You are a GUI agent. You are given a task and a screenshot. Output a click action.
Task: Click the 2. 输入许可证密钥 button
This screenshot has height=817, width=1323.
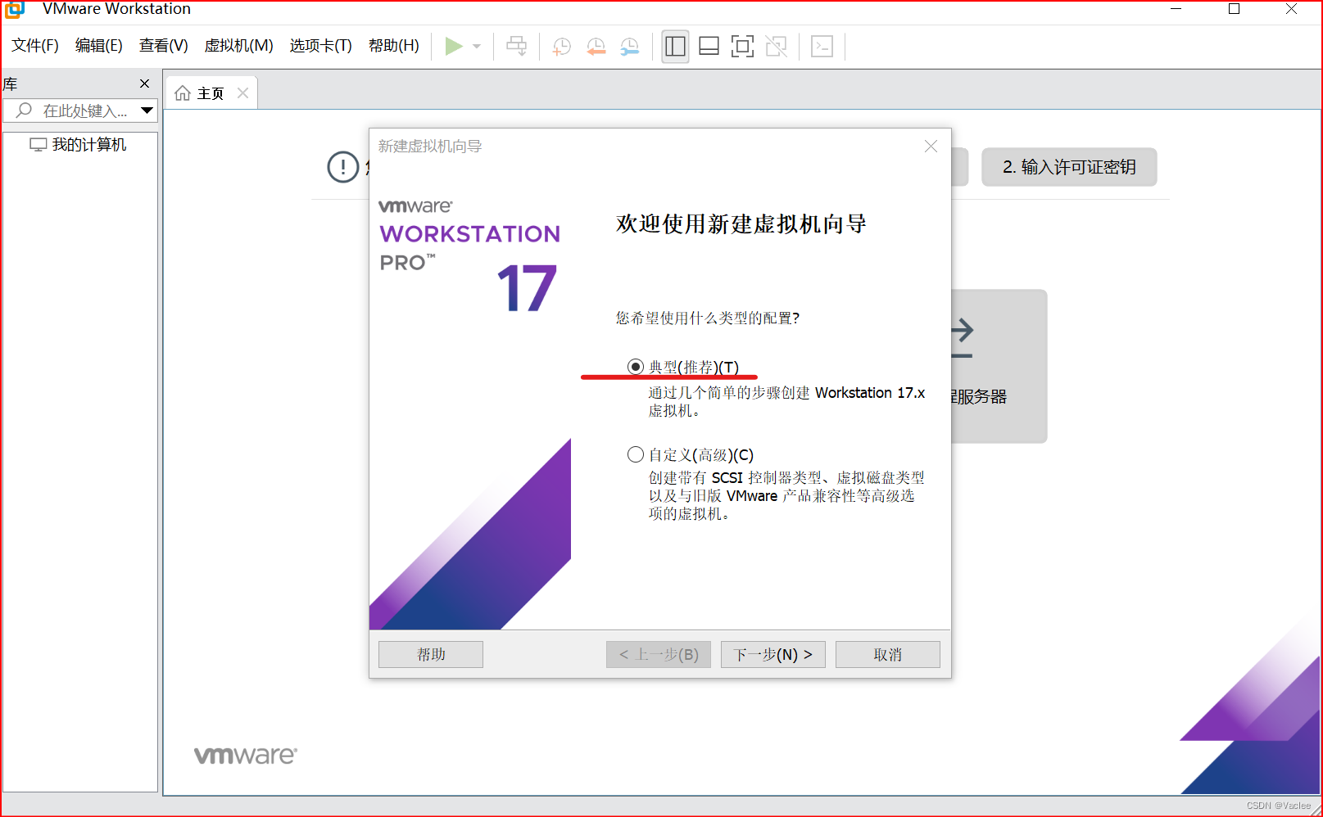point(1069,167)
